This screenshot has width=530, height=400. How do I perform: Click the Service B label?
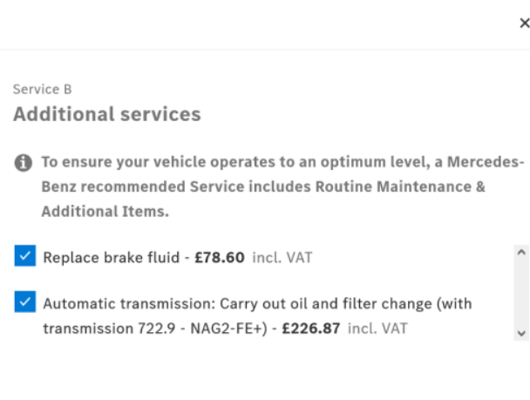coord(42,89)
